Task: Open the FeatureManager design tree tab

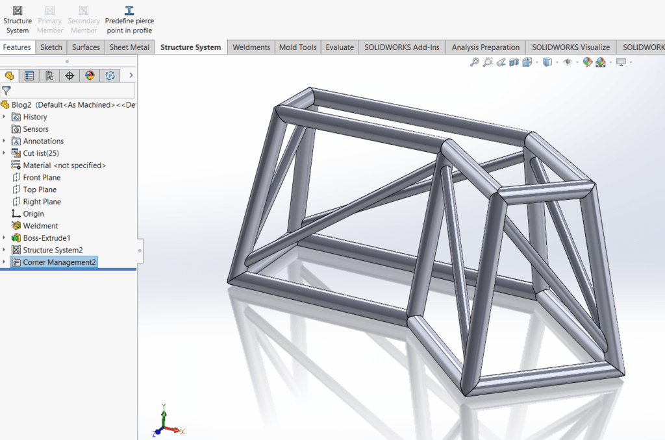Action: pyautogui.click(x=9, y=76)
